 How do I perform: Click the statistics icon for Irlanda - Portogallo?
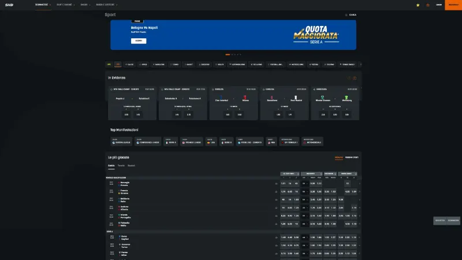pyautogui.click(x=277, y=216)
